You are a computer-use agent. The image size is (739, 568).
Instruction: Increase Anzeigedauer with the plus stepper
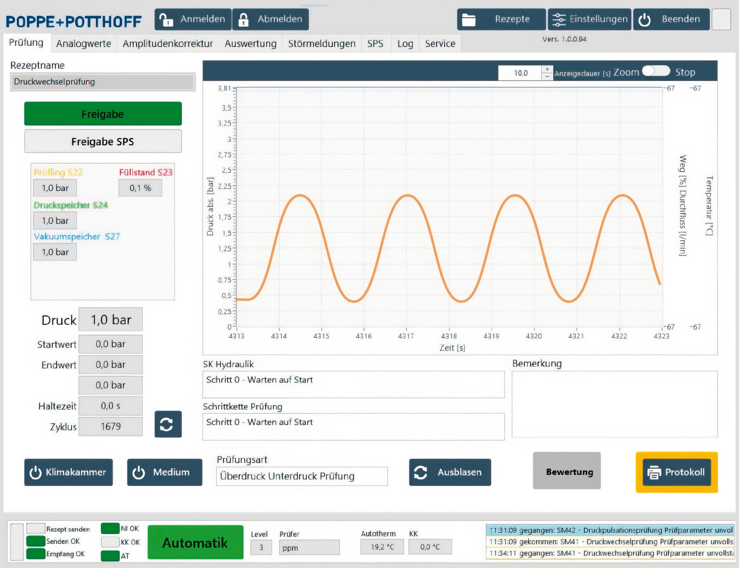(547, 69)
